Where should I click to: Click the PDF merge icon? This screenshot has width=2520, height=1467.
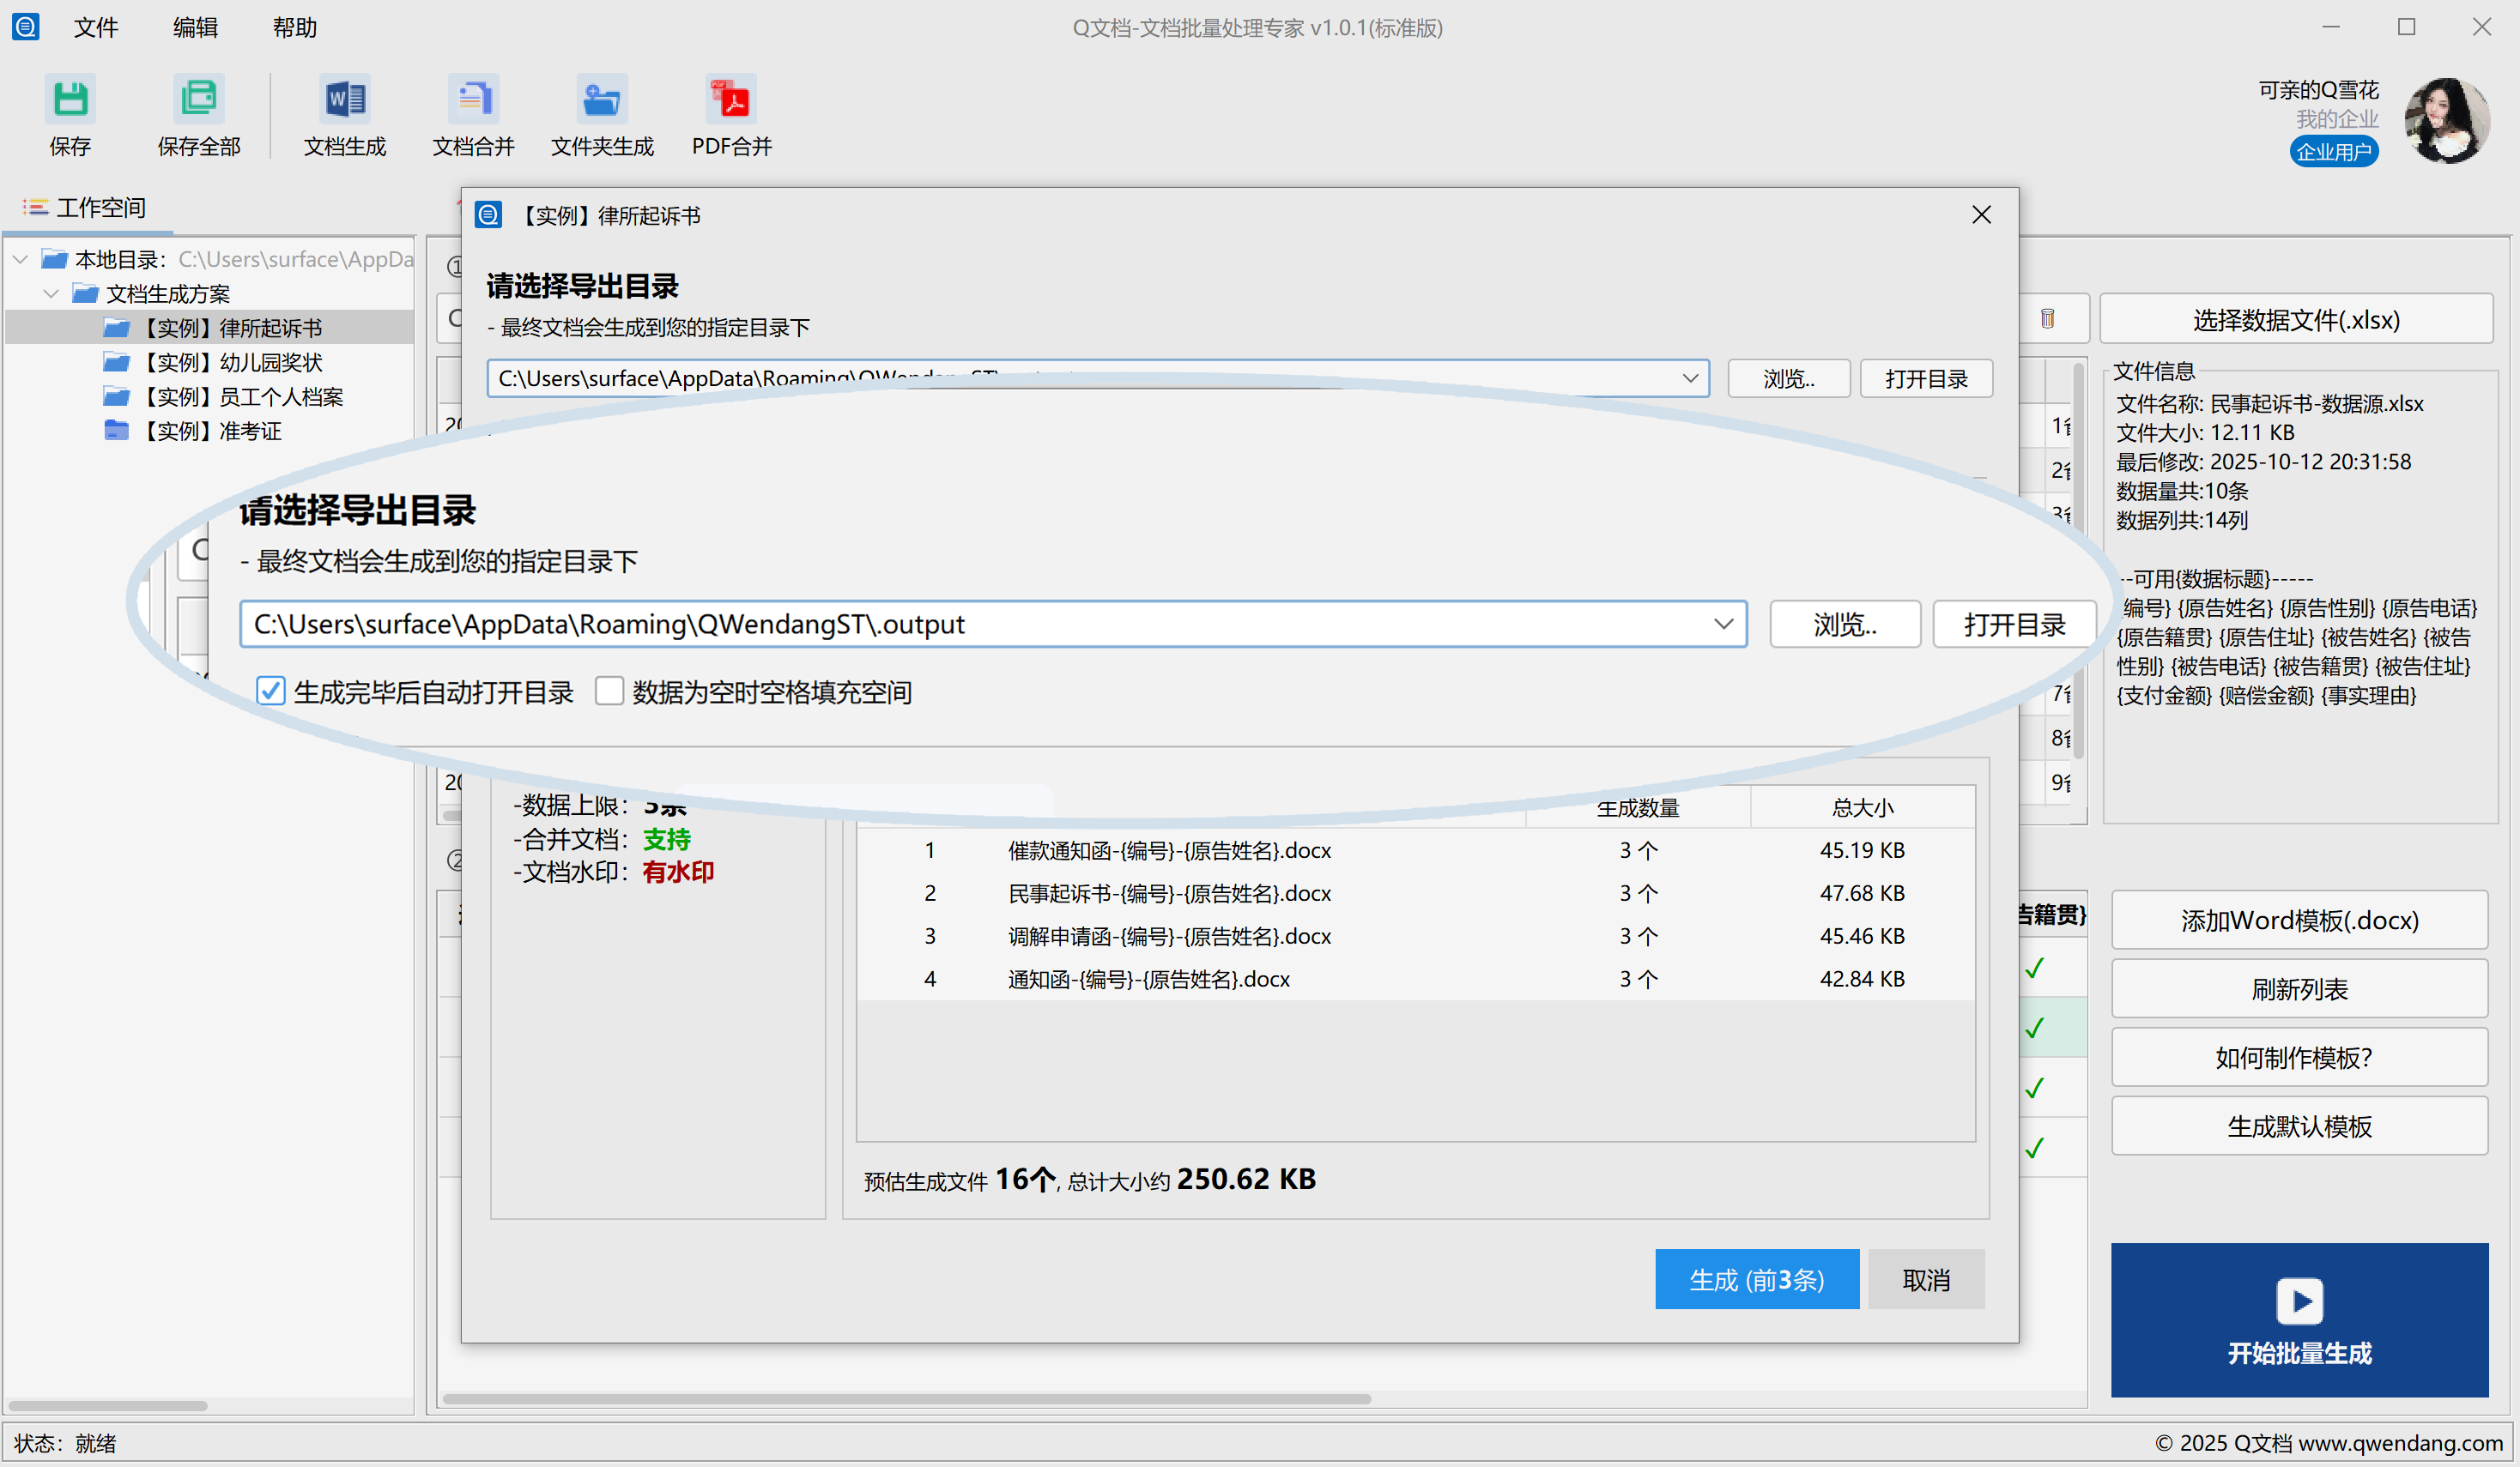tap(732, 100)
